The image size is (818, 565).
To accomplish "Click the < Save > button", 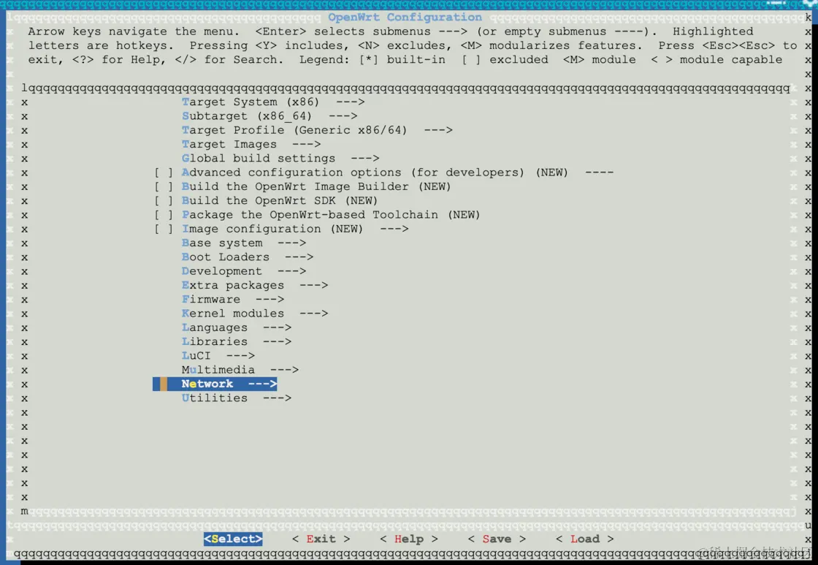I will point(497,539).
